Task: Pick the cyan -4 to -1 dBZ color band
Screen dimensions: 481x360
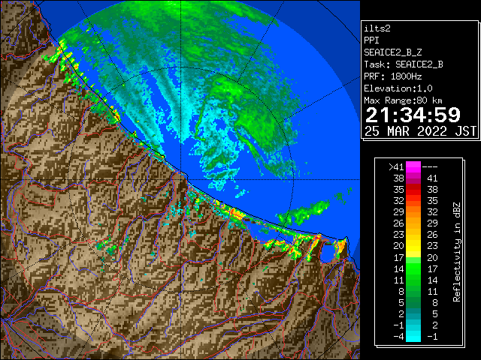Action: [413, 336]
